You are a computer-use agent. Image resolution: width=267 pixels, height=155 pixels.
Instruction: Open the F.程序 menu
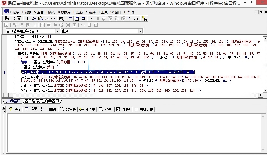pyautogui.click(x=14, y=12)
